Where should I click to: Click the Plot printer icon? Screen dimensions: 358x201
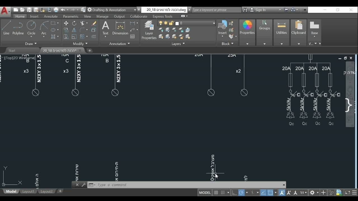click(x=56, y=10)
